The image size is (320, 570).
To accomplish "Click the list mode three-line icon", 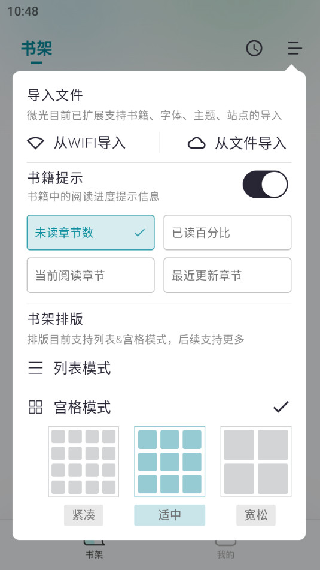I will tap(35, 368).
